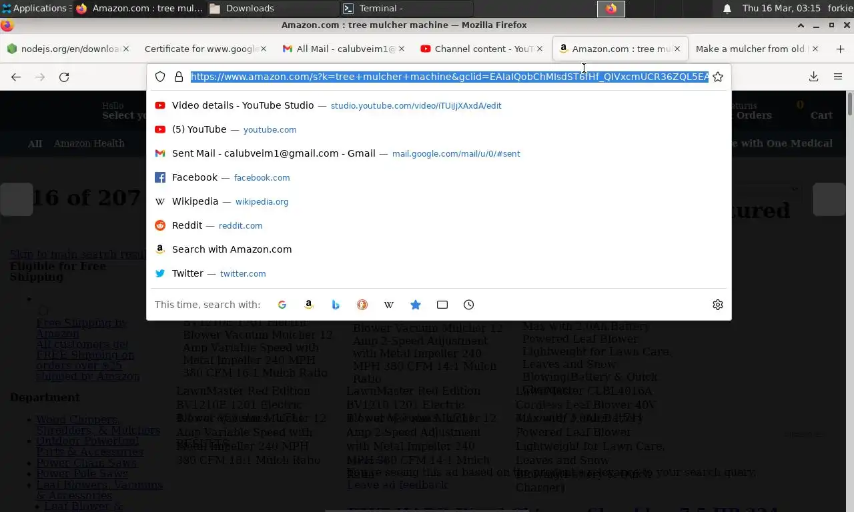Select (5) YouTube suggestion

click(x=439, y=129)
